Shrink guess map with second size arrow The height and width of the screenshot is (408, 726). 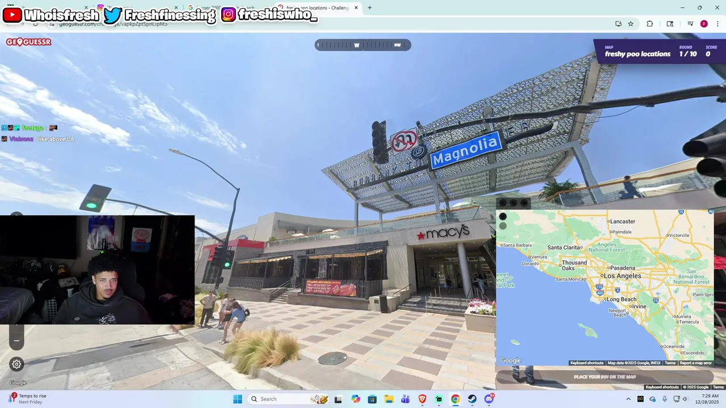(513, 203)
